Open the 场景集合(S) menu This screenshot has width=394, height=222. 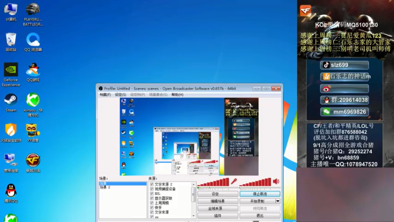coord(158,95)
